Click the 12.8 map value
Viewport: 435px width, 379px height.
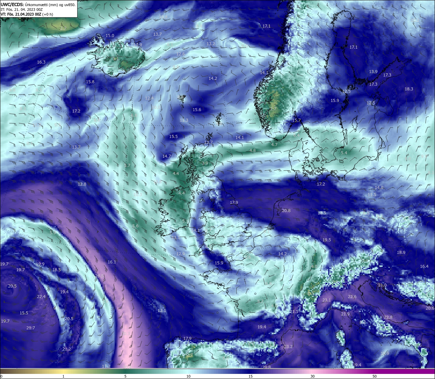click(x=82, y=184)
